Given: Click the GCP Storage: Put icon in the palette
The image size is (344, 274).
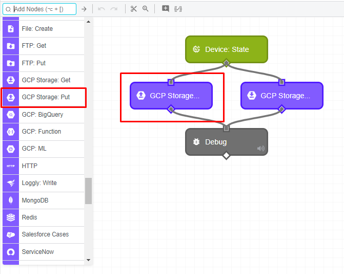Looking at the screenshot, I should click(x=11, y=97).
